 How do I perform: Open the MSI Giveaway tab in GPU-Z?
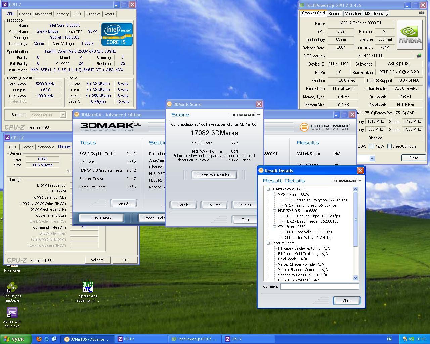(376, 14)
